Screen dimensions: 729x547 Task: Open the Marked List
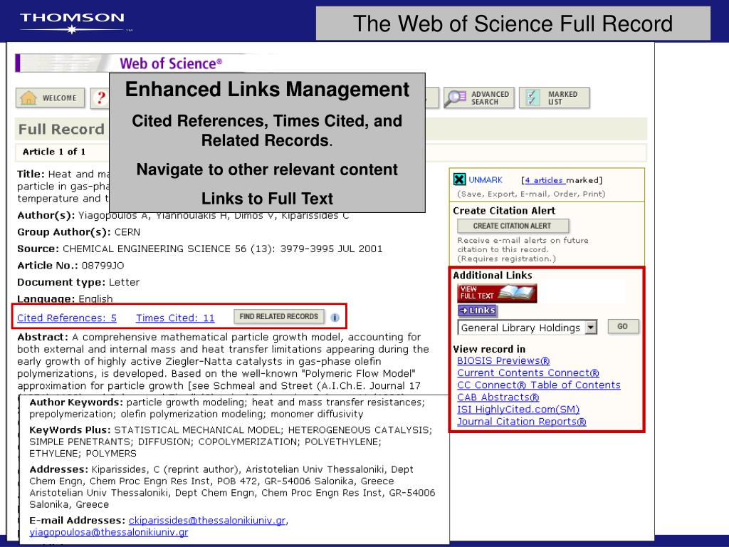pyautogui.click(x=554, y=98)
